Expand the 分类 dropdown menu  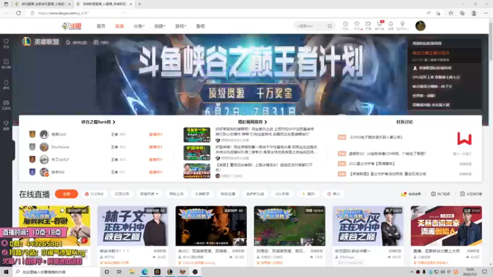[139, 26]
